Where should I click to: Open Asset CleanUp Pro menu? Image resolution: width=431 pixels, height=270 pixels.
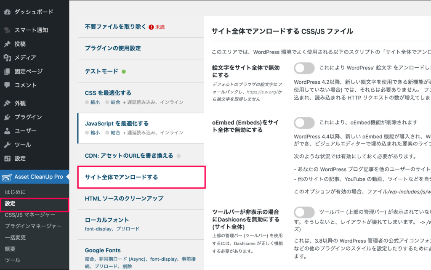pyautogui.click(x=35, y=177)
